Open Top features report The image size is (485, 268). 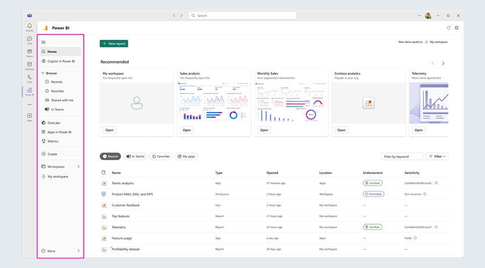pos(121,216)
